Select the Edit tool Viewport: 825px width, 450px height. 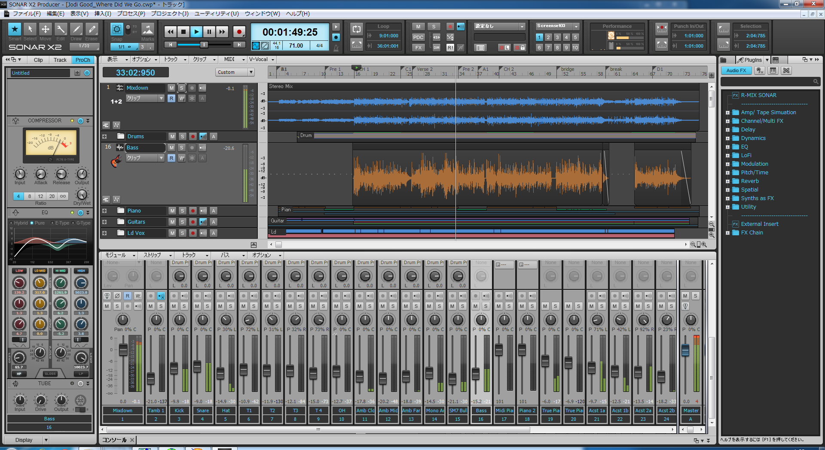click(61, 29)
